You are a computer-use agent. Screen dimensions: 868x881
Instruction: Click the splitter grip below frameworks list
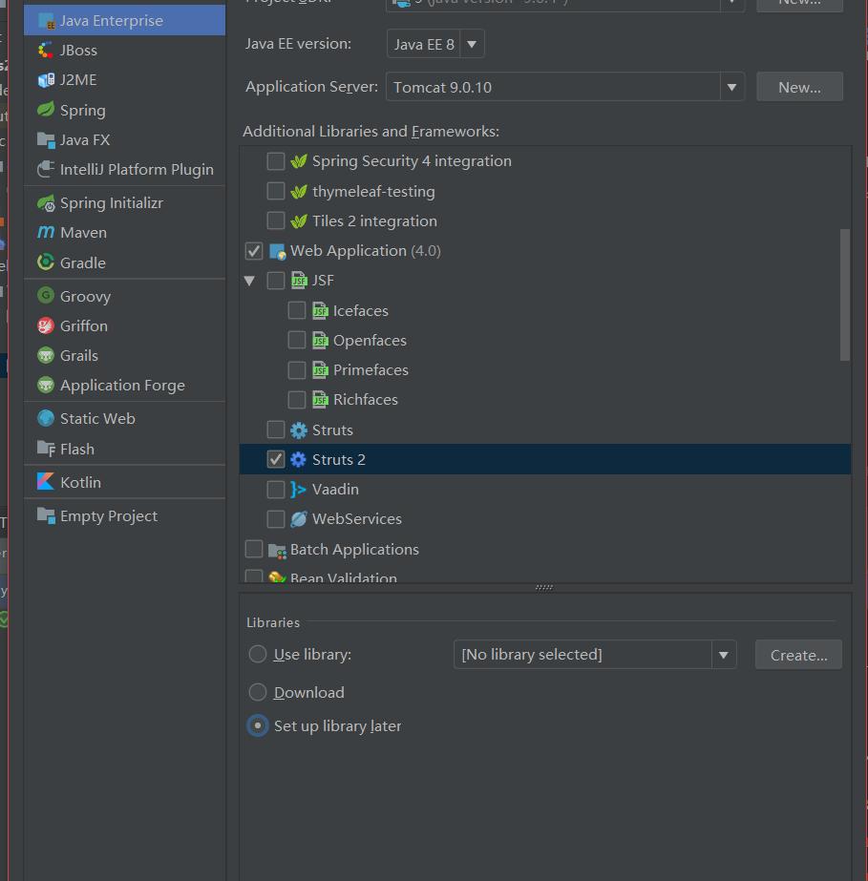[544, 588]
